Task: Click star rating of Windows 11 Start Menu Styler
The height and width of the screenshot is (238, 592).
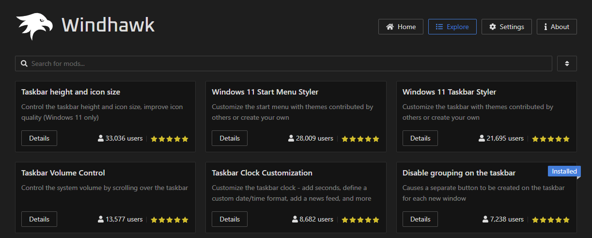Action: click(x=360, y=139)
